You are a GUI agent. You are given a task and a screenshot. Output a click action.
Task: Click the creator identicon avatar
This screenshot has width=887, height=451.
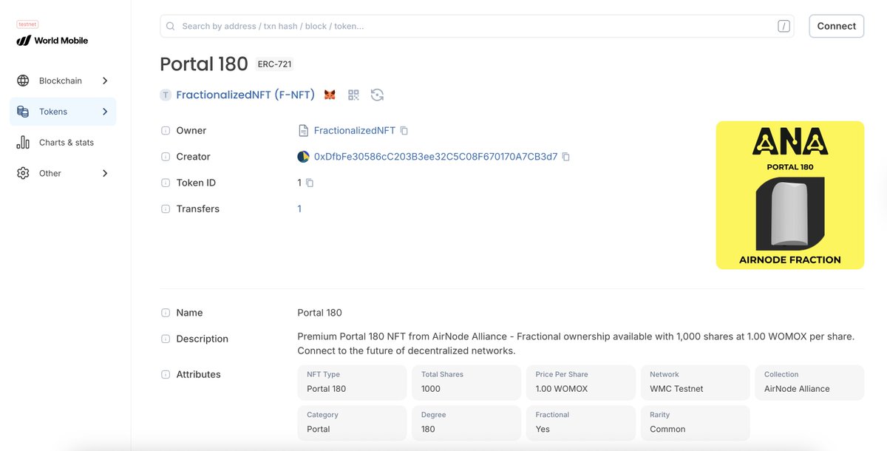click(303, 157)
